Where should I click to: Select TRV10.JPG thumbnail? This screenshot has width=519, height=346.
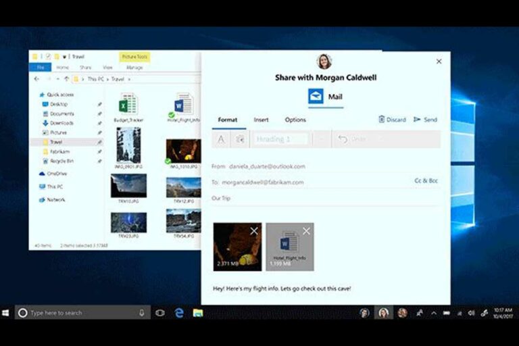[x=128, y=189]
